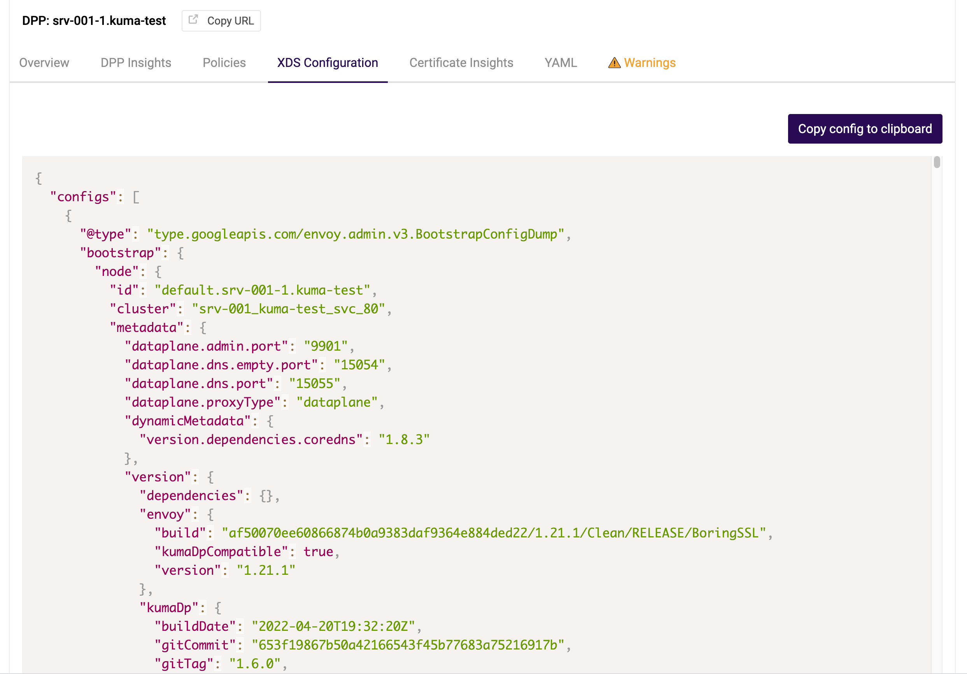The image size is (967, 674).
Task: Click the node "id" key
Action: coord(124,290)
